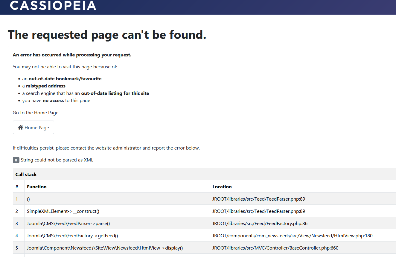
Task: Click the house icon on the Home Page button
Action: pos(20,127)
